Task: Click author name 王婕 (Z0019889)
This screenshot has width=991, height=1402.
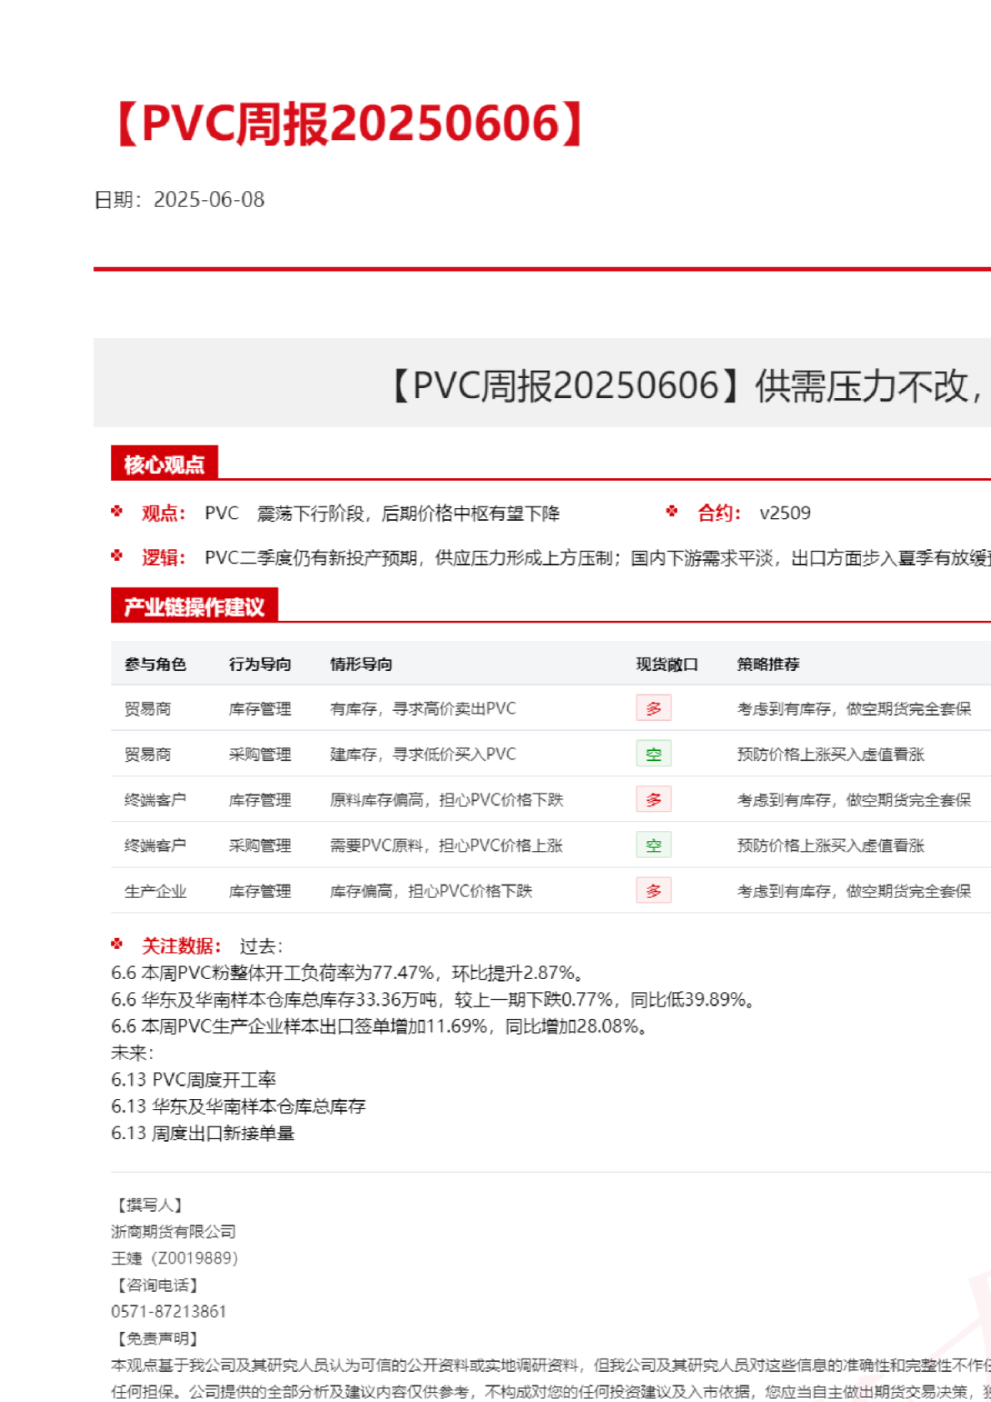Action: tap(174, 1258)
